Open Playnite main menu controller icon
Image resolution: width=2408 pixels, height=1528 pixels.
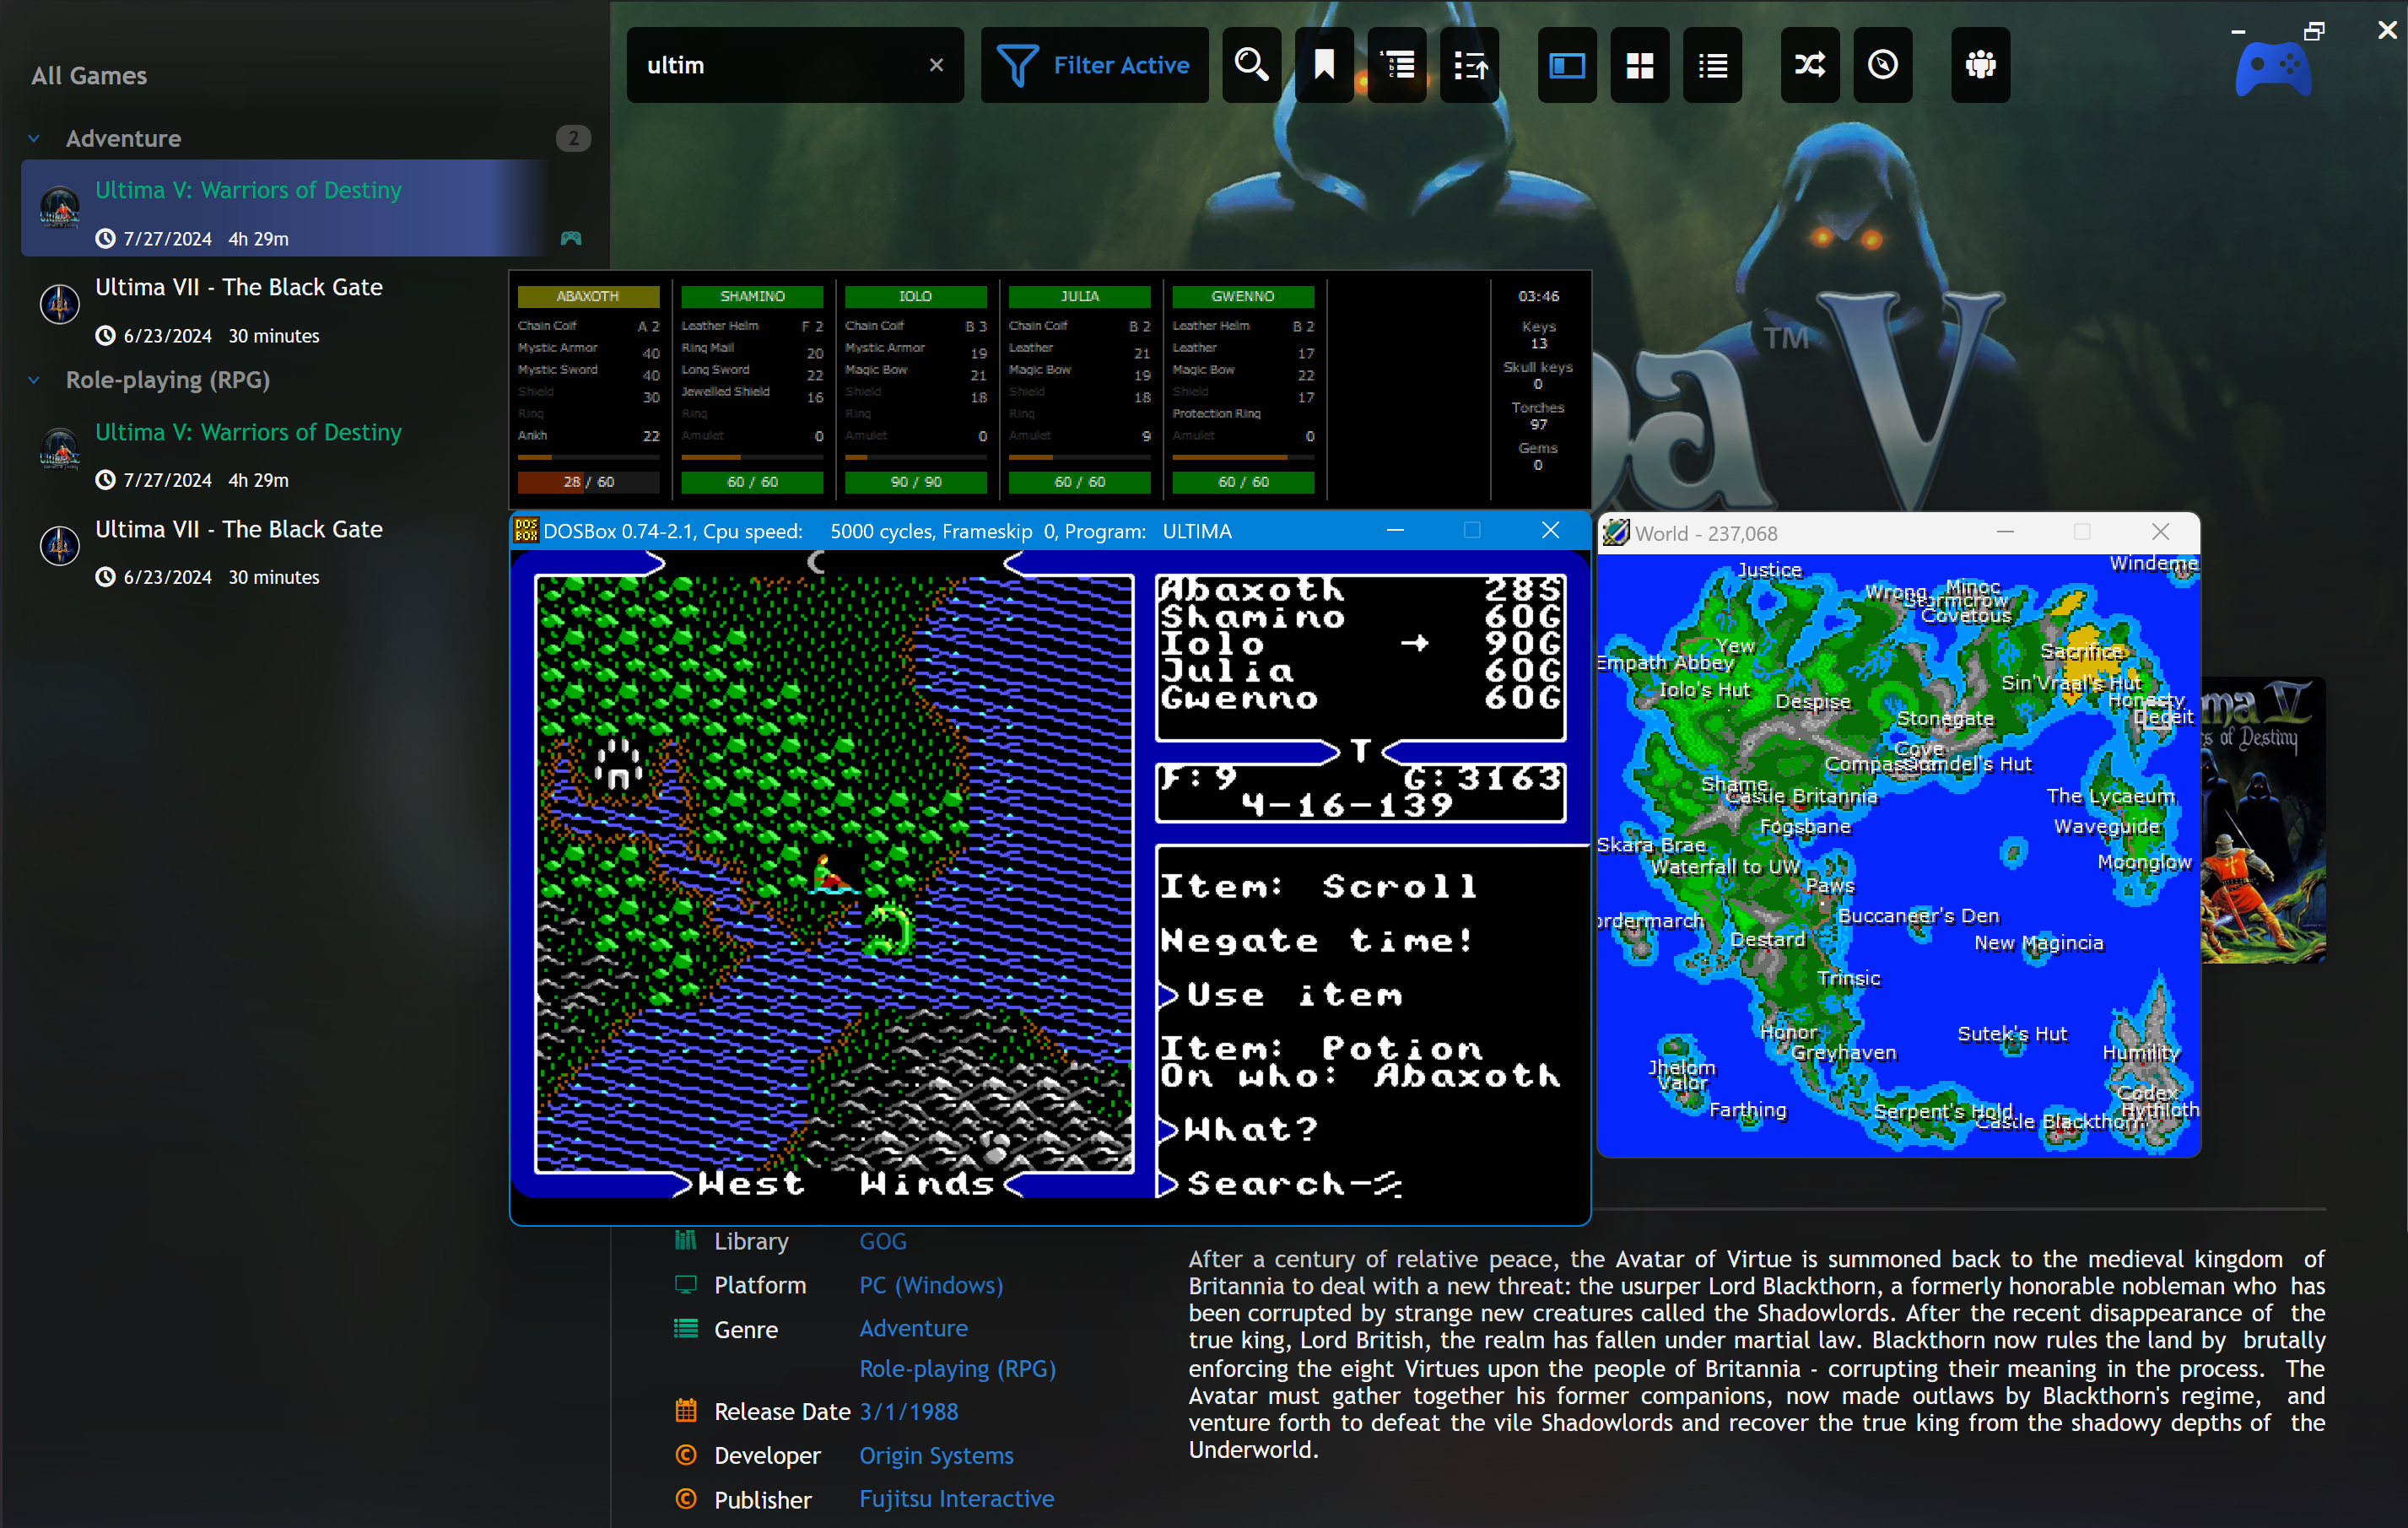pos(2273,70)
